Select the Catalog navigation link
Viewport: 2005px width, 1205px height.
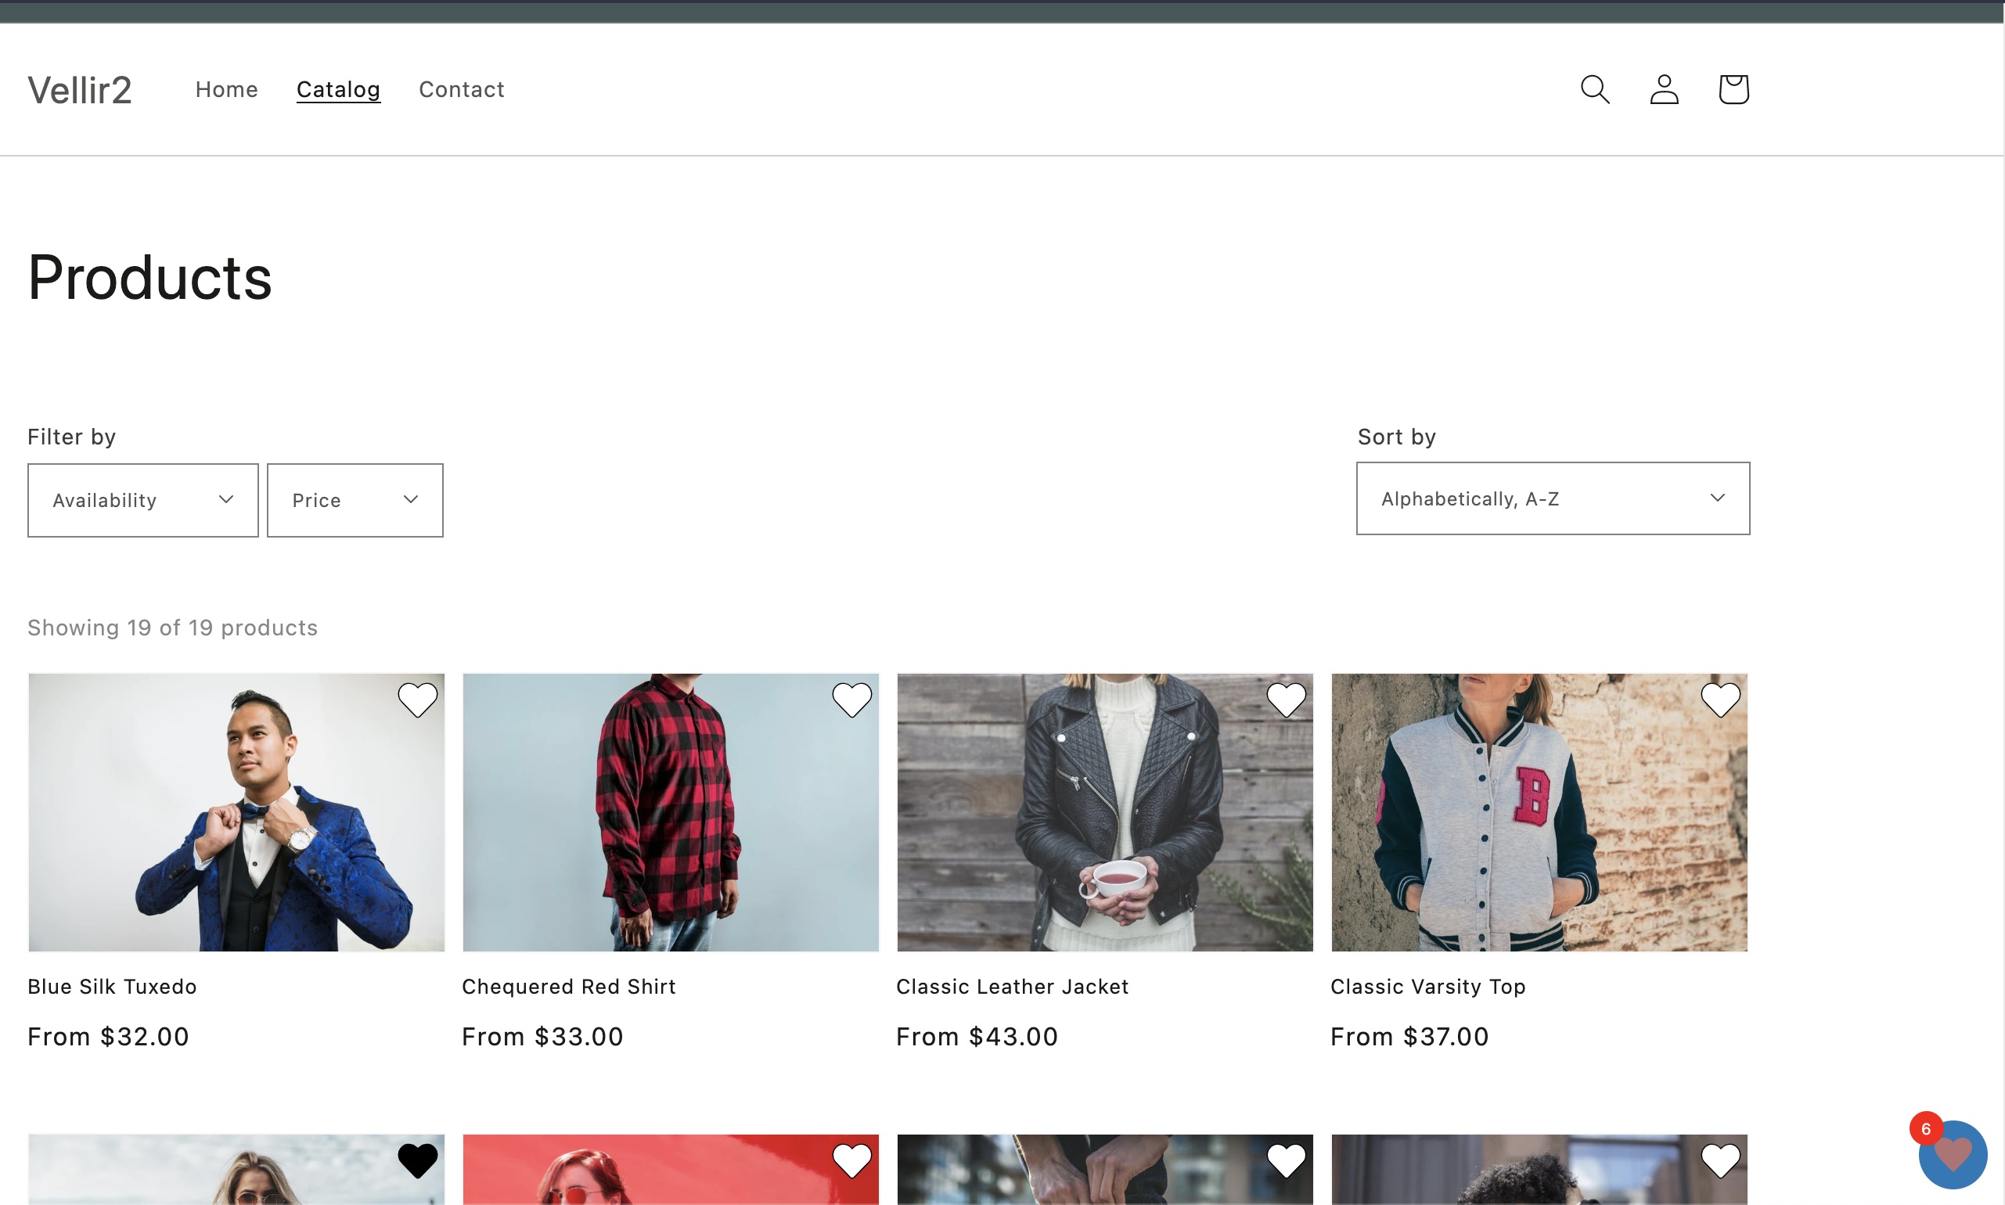pyautogui.click(x=338, y=89)
